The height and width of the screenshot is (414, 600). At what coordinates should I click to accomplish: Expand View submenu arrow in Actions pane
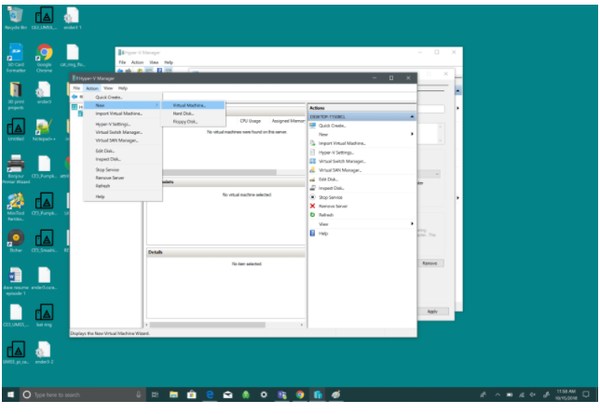click(x=412, y=223)
